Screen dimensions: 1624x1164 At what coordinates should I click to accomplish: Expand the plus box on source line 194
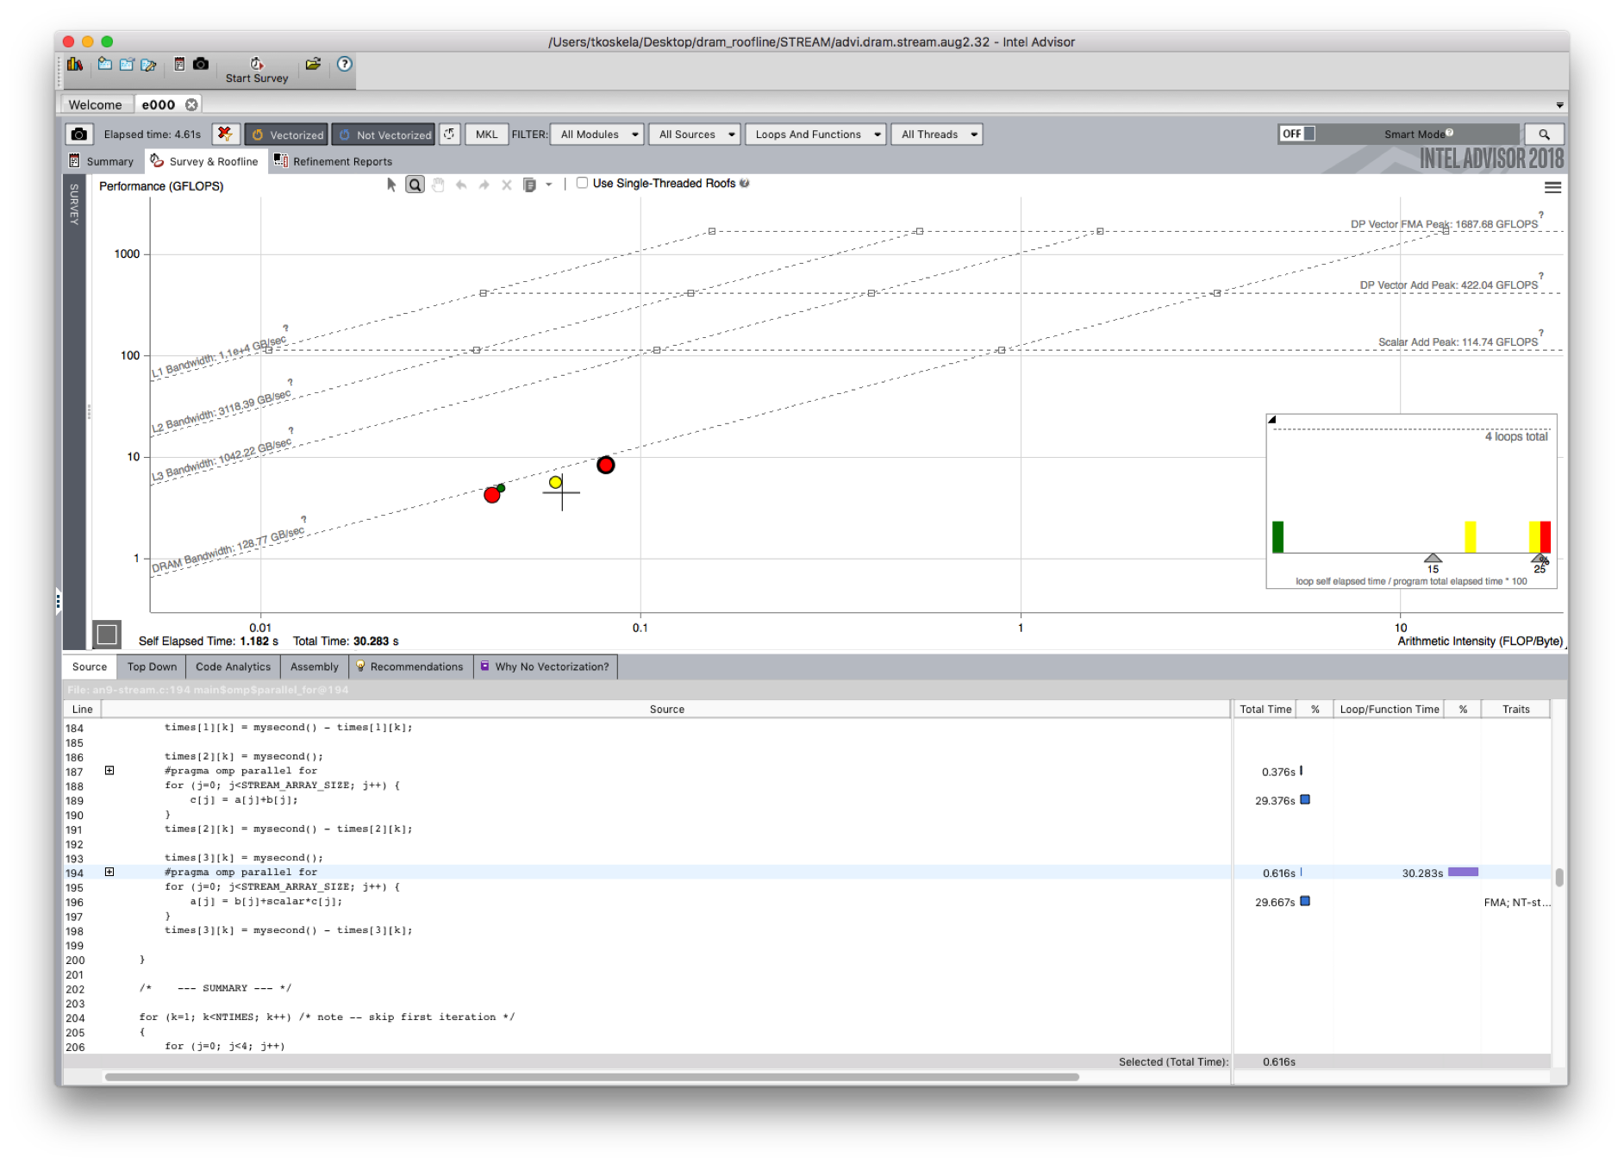pyautogui.click(x=109, y=873)
